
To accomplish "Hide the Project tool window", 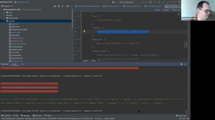I will coord(72,6).
